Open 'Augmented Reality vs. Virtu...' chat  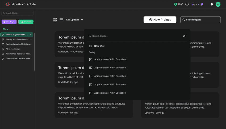tap(17, 54)
